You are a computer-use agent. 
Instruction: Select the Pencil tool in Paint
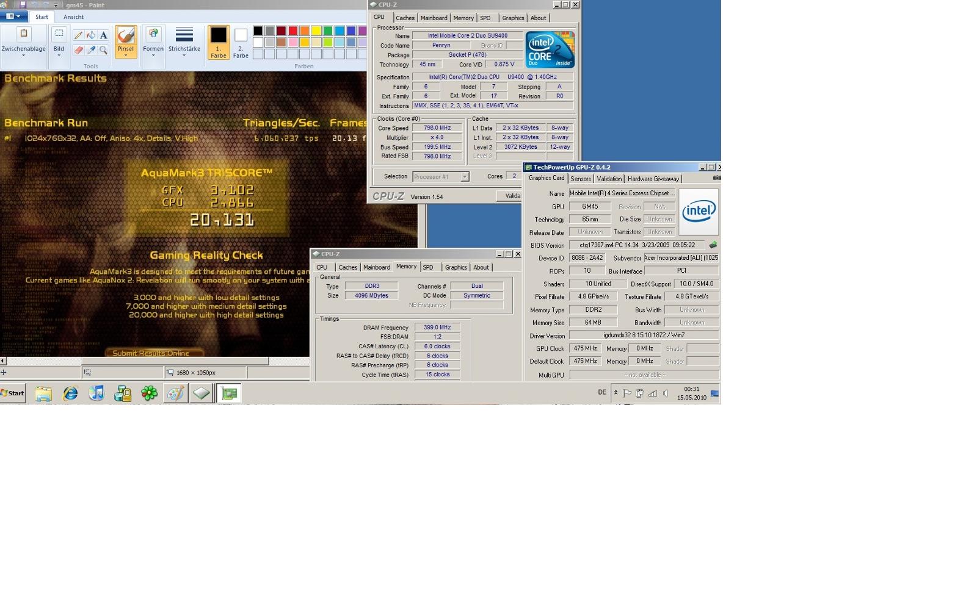tap(78, 35)
